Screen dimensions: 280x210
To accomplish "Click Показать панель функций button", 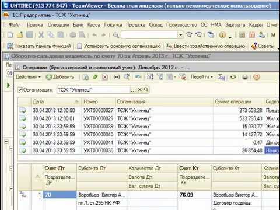I will pyautogui.click(x=39, y=46).
